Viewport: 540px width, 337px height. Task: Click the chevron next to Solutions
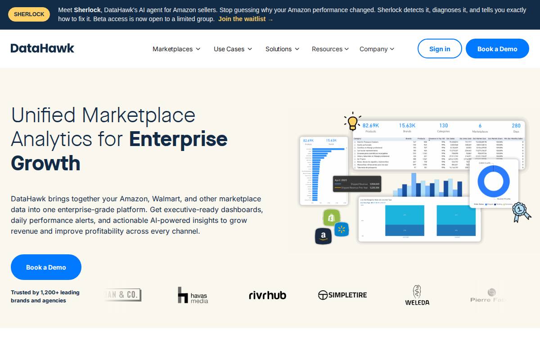297,49
